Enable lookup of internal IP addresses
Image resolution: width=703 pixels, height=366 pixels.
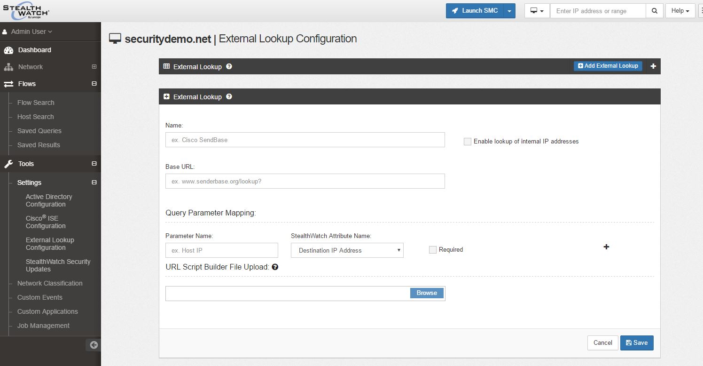tap(468, 141)
